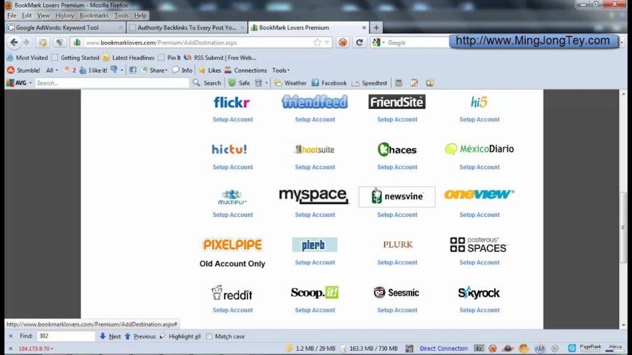Click Setup Account under hootsuite
632x355 pixels.
click(x=315, y=167)
